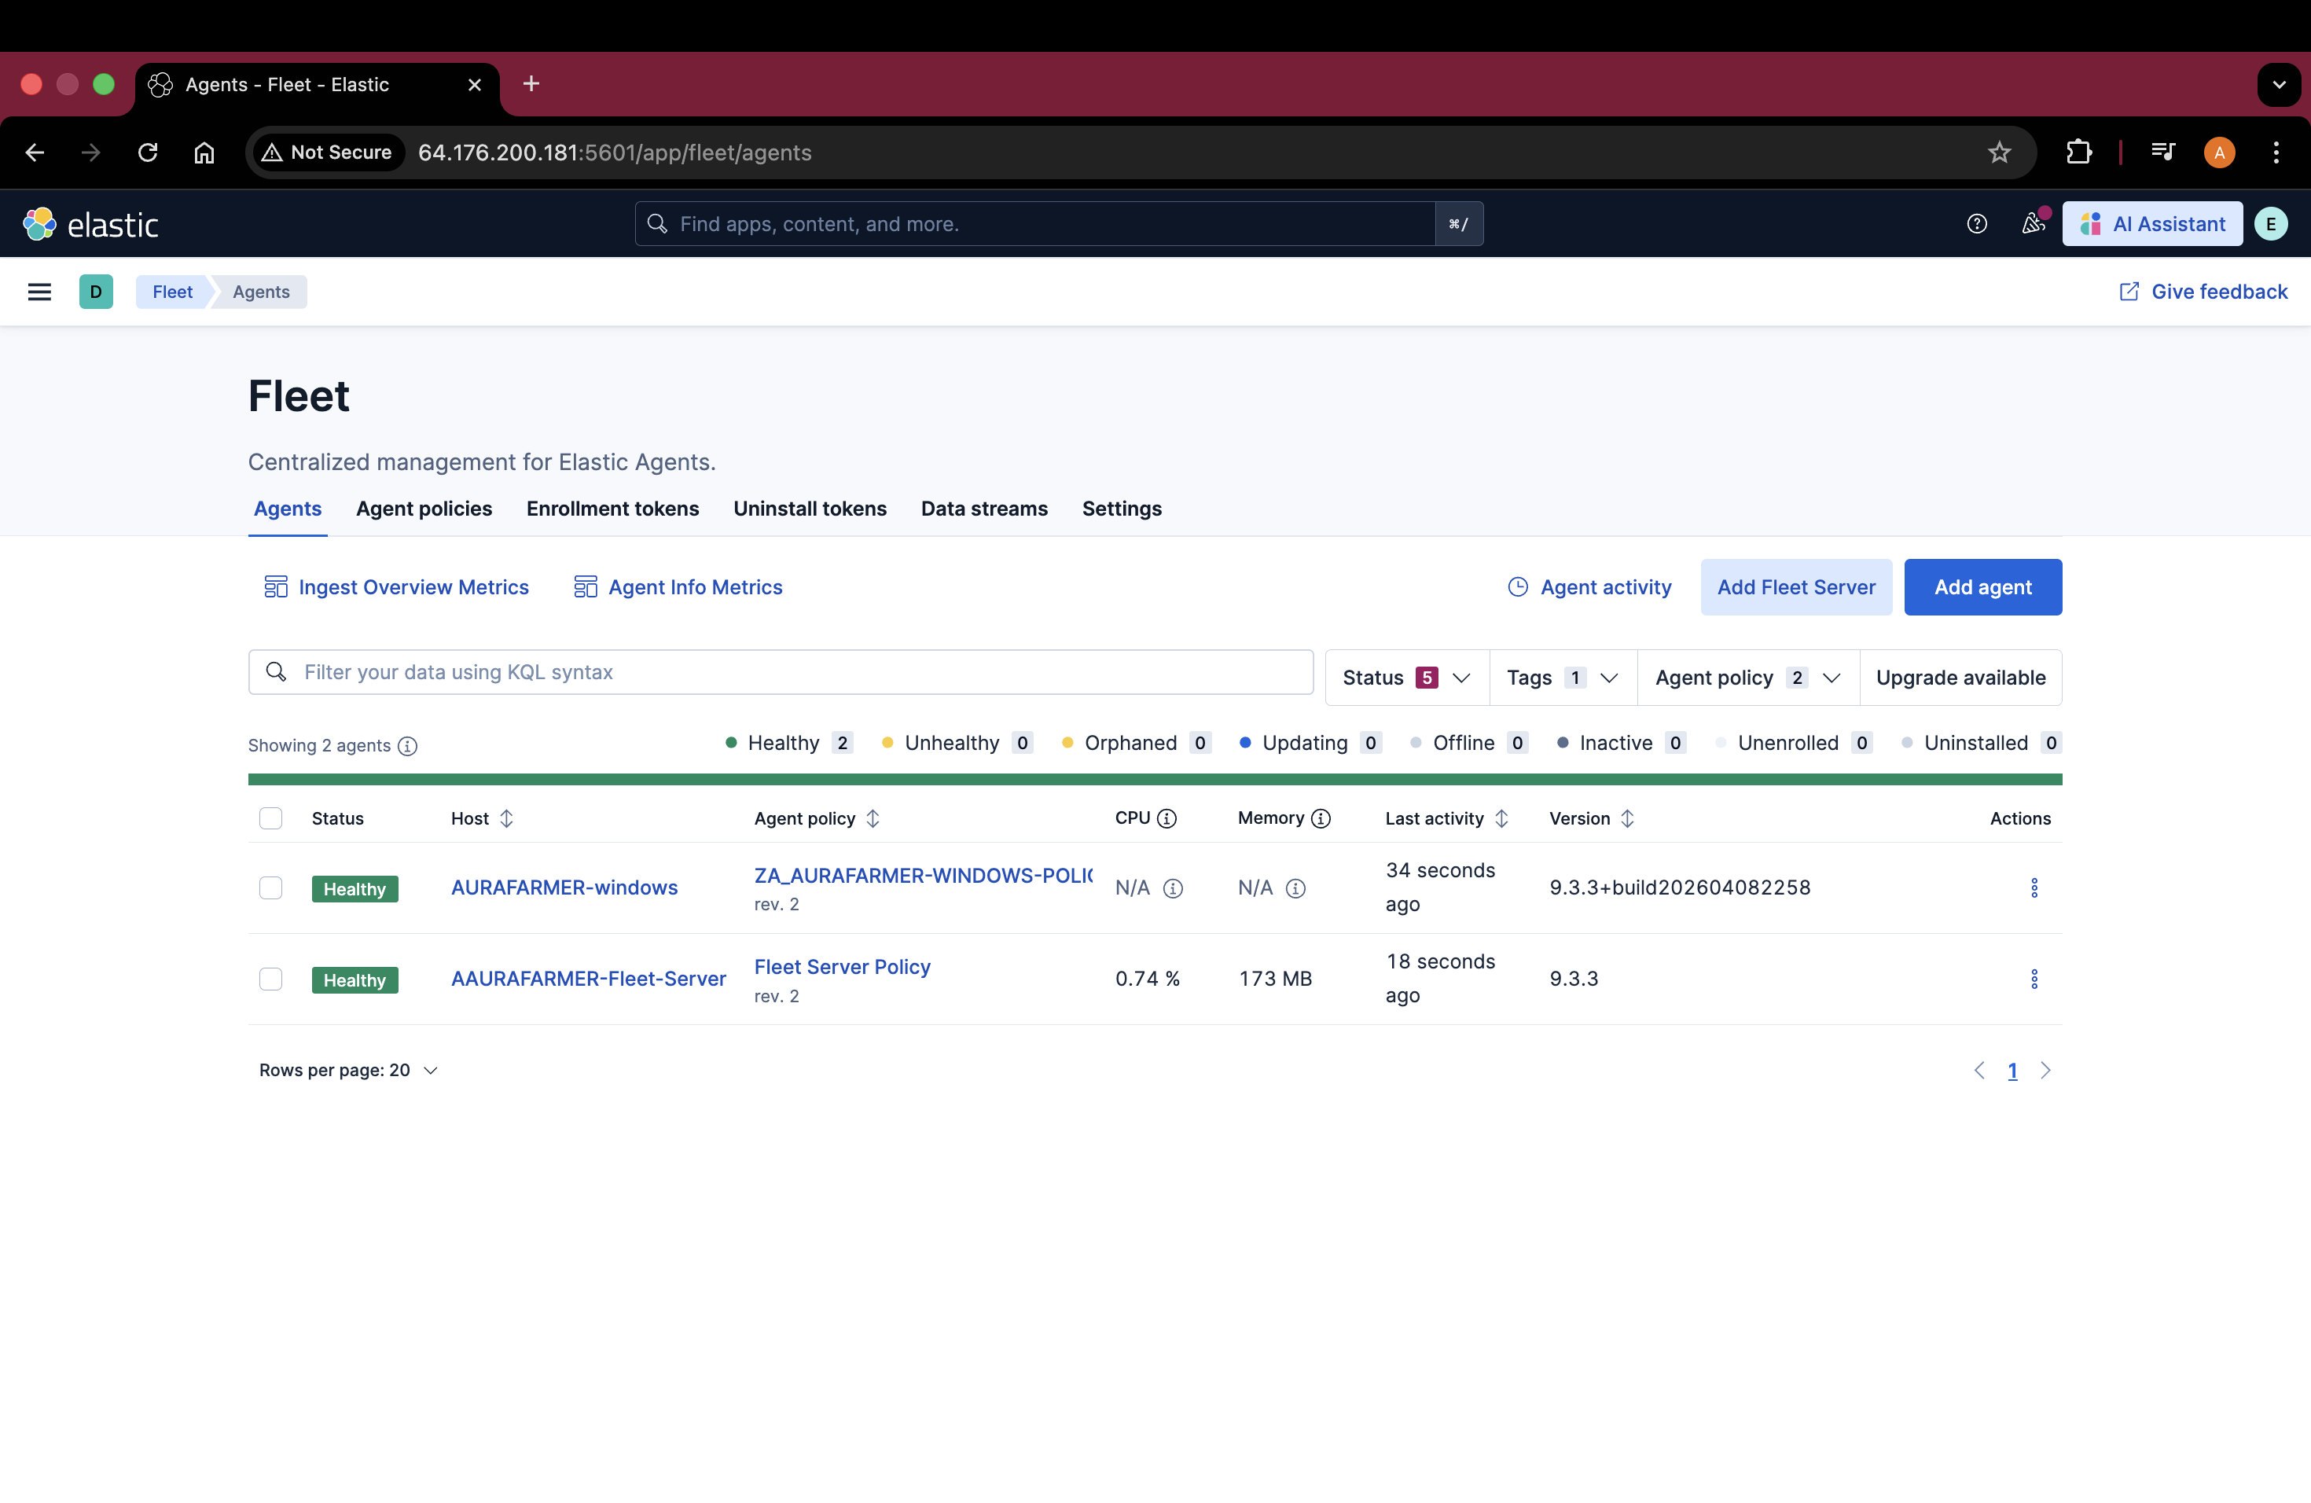Check the box for AAURAFARMER-Fleet-Server row
2311x1503 pixels.
271,979
